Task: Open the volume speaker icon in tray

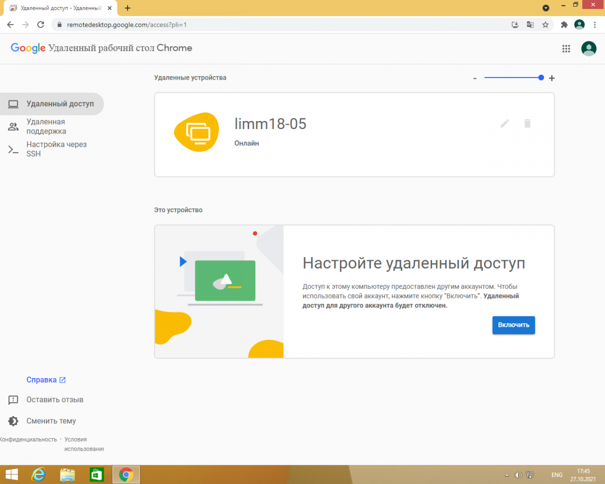Action: pyautogui.click(x=518, y=475)
